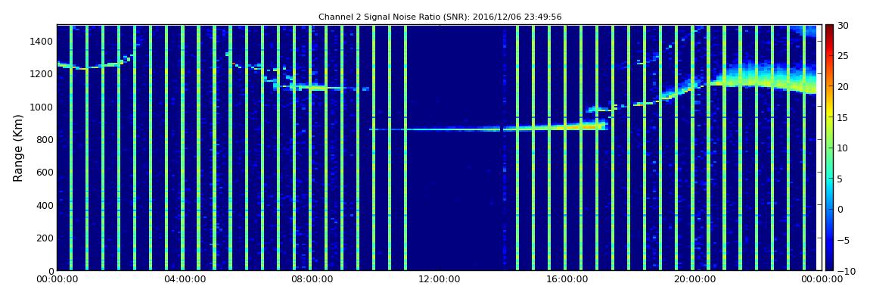Click the 12:00:00 time axis label

coord(439,280)
